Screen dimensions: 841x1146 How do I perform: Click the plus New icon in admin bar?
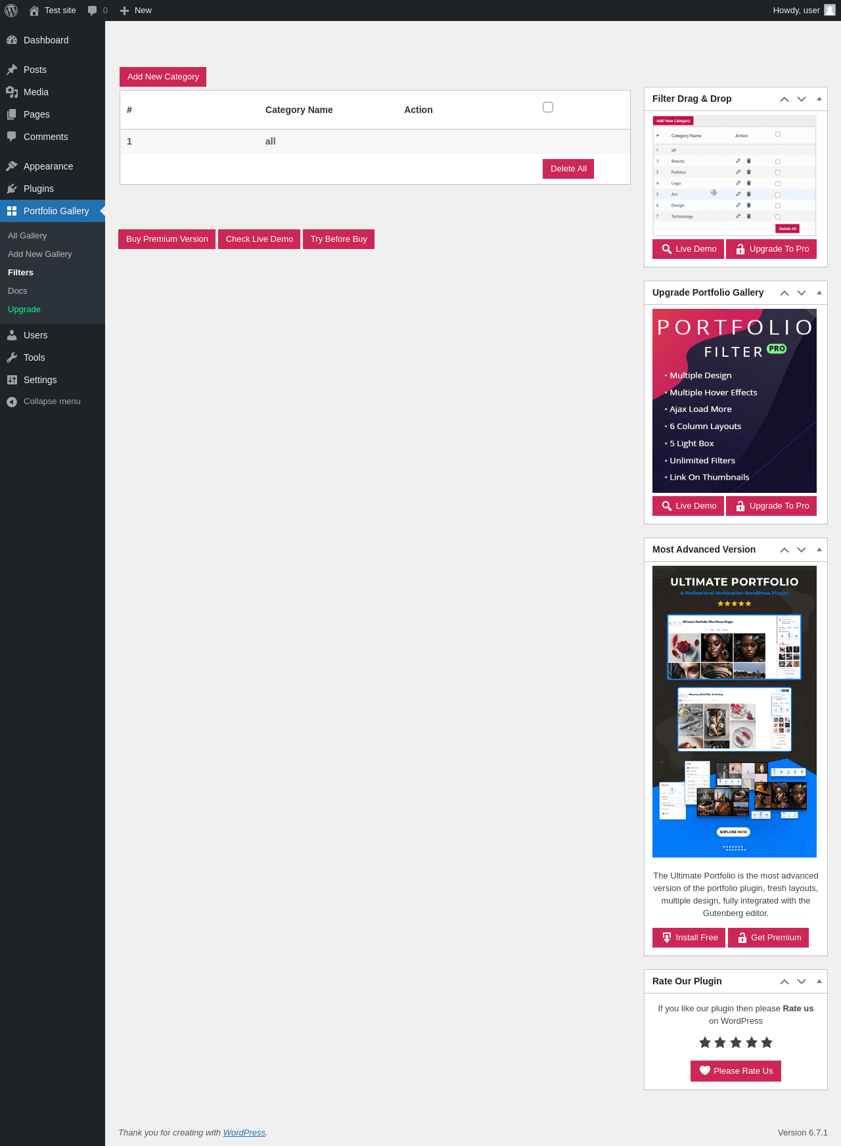124,11
